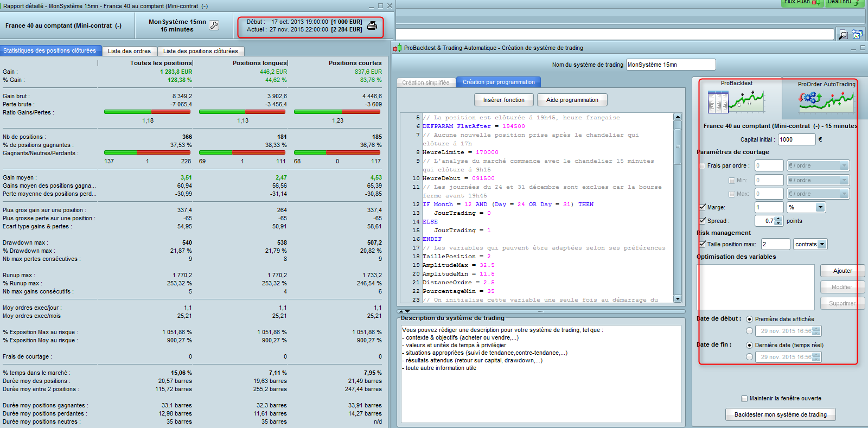Increase the Spread value with up arrow
Image resolution: width=868 pixels, height=428 pixels.
point(779,219)
